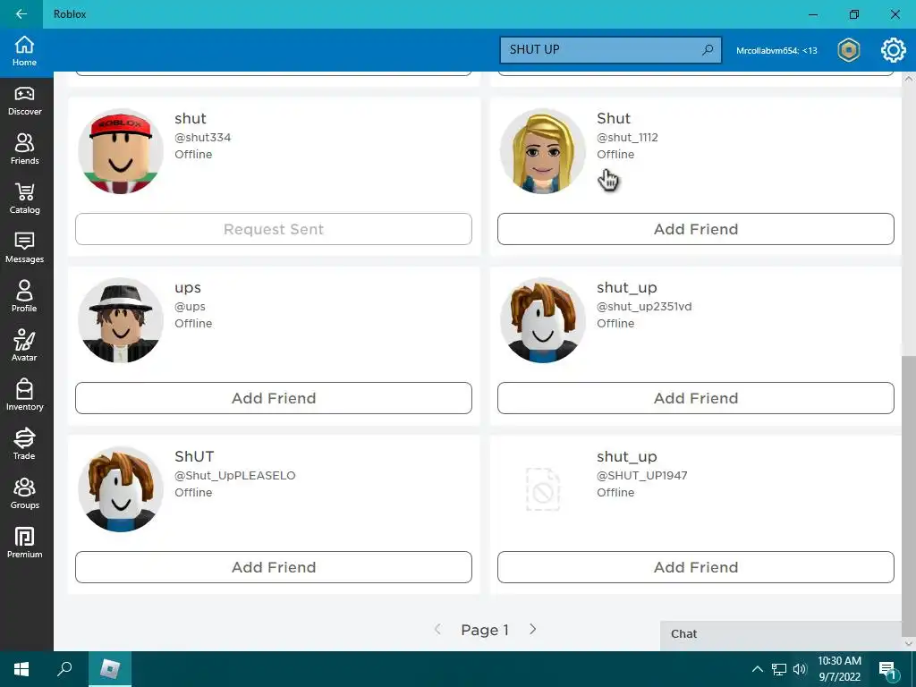This screenshot has width=916, height=687.
Task: Open the Robux balance icon
Action: [848, 50]
